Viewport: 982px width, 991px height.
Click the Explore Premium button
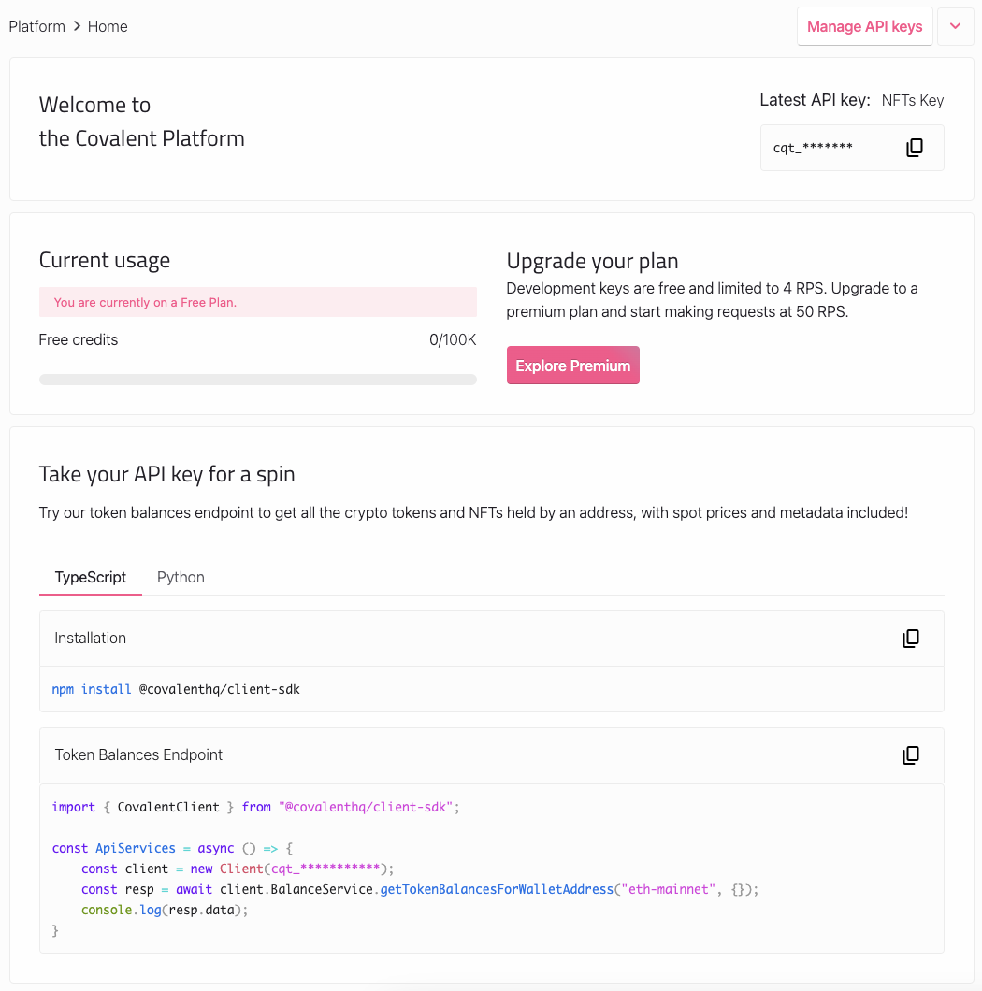coord(573,366)
